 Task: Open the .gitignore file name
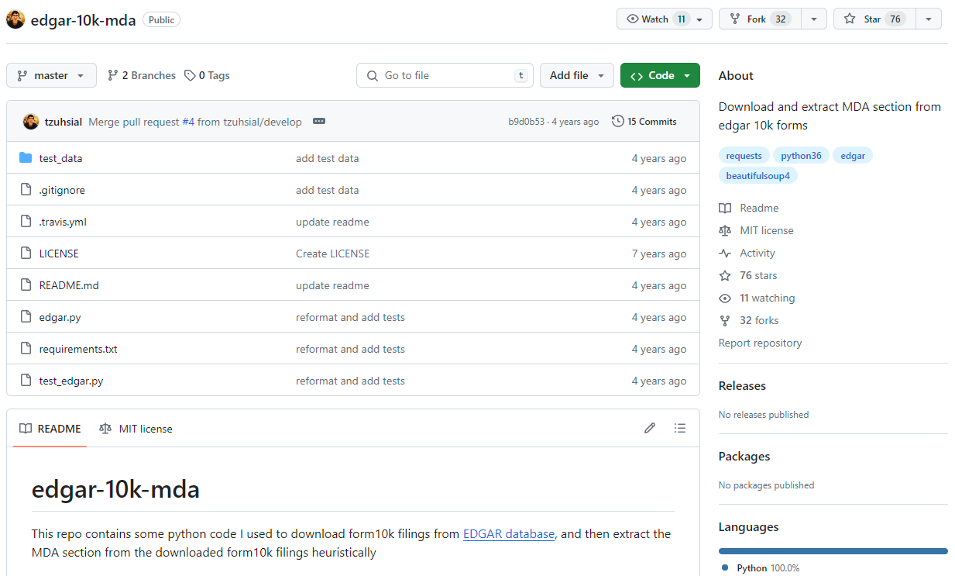pos(62,190)
